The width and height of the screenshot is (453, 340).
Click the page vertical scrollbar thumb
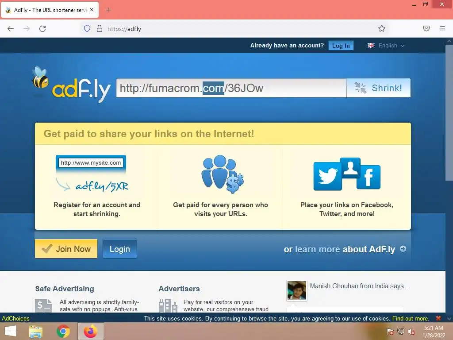(x=449, y=113)
